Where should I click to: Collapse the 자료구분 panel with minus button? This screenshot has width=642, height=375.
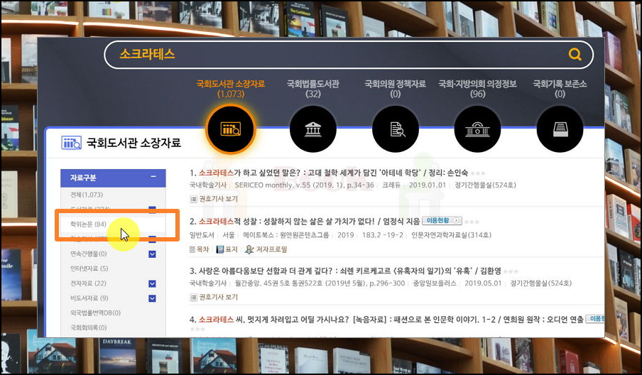pos(153,177)
